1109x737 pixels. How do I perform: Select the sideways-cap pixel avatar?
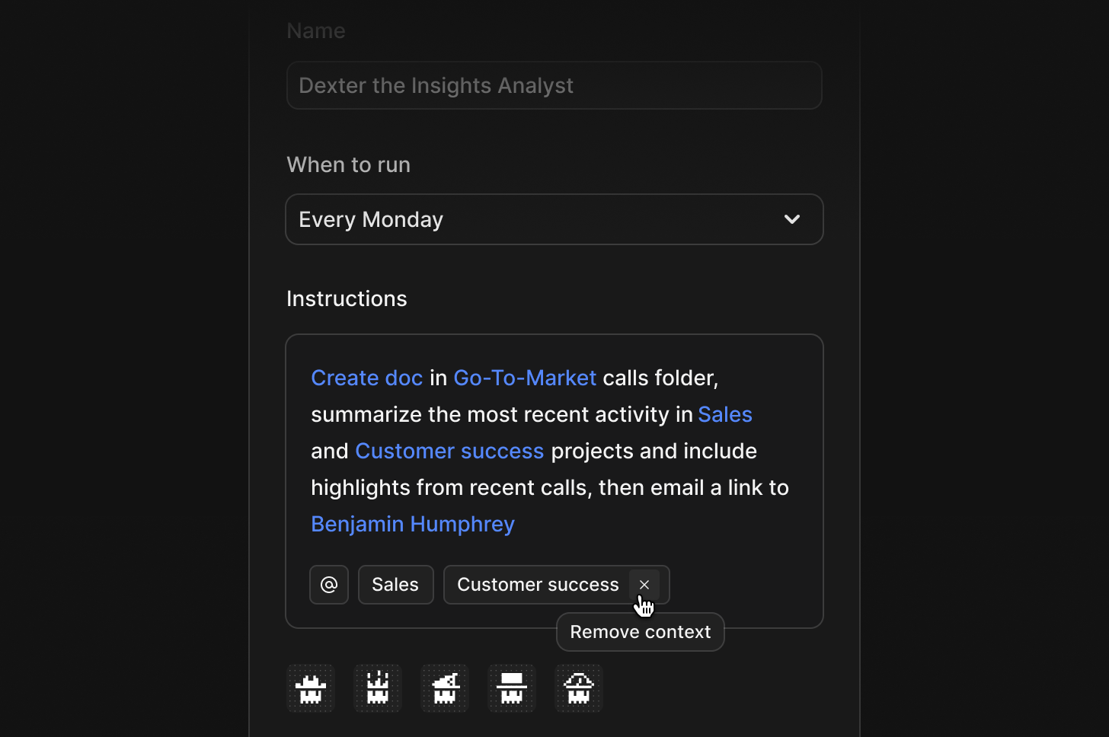tap(445, 688)
